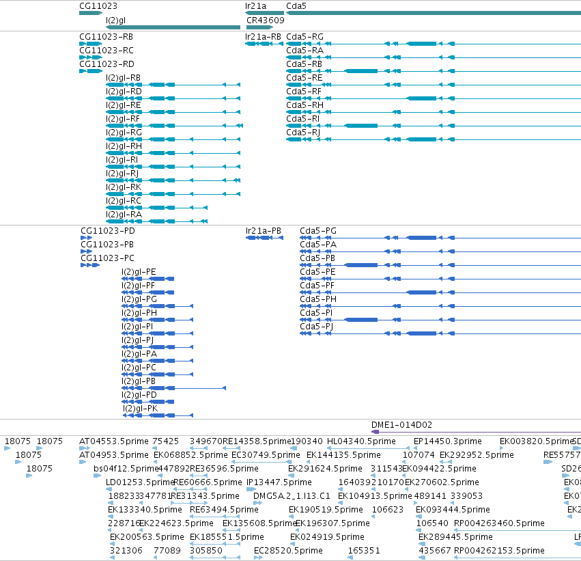Select transcript l(2)gl-RK
581x561 pixels.
124,187
